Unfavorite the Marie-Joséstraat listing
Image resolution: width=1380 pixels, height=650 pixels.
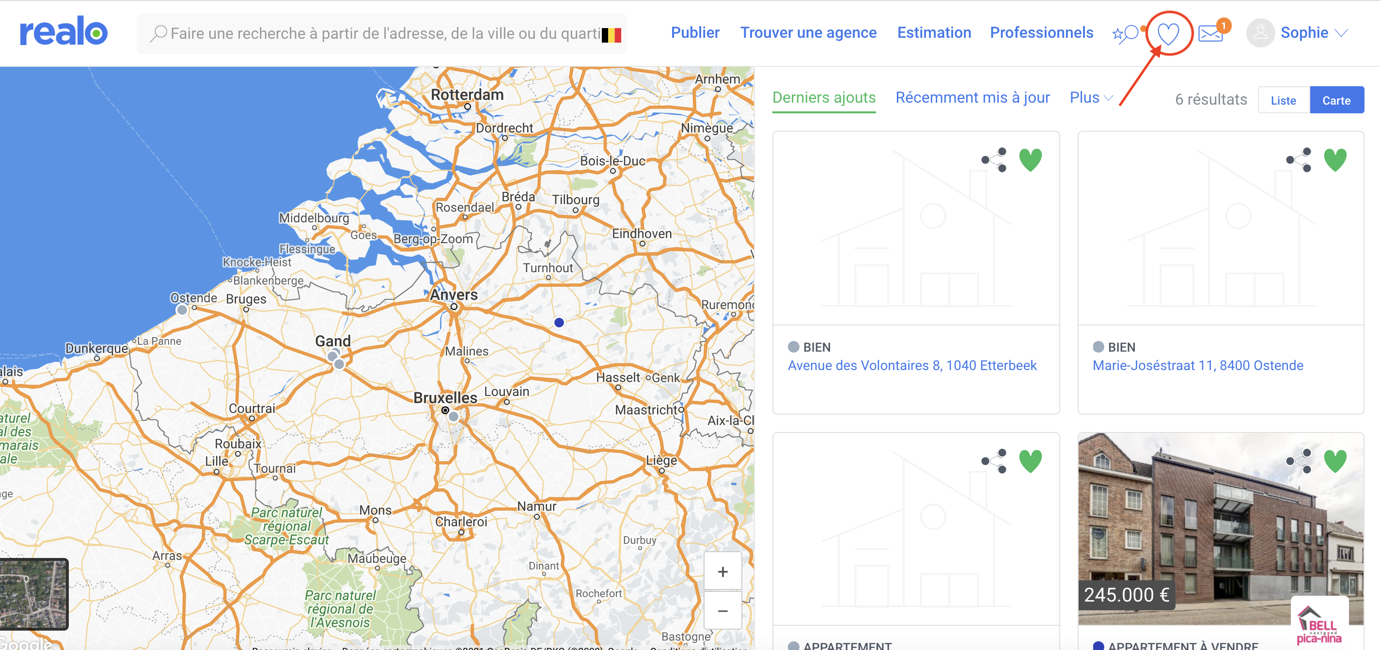[1335, 159]
